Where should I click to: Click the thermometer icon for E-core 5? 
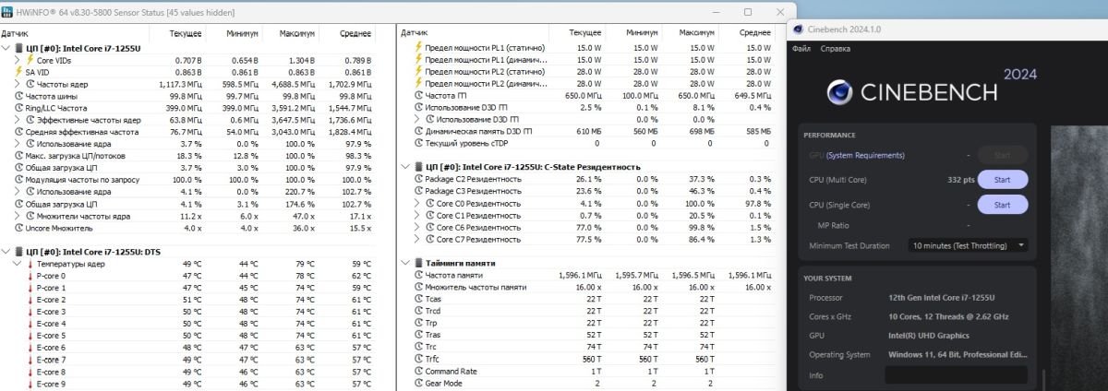point(29,336)
